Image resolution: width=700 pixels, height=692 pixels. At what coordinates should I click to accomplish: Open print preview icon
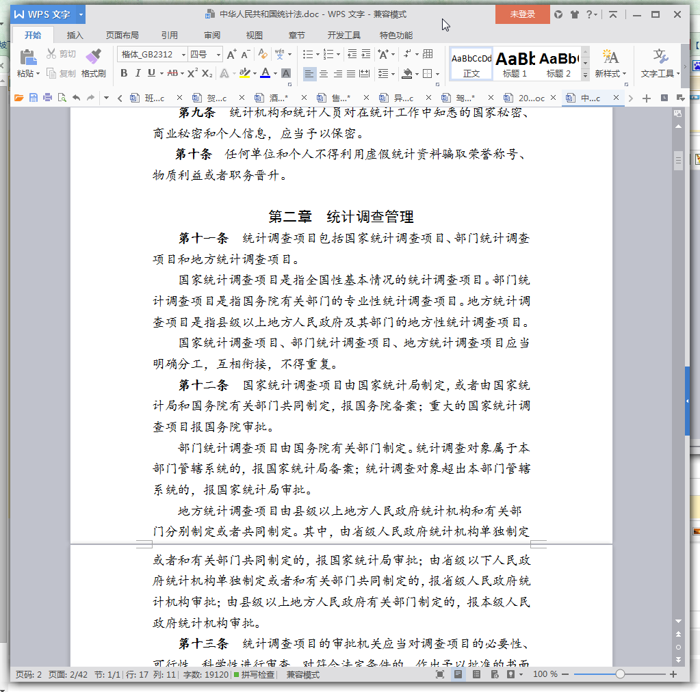point(62,98)
